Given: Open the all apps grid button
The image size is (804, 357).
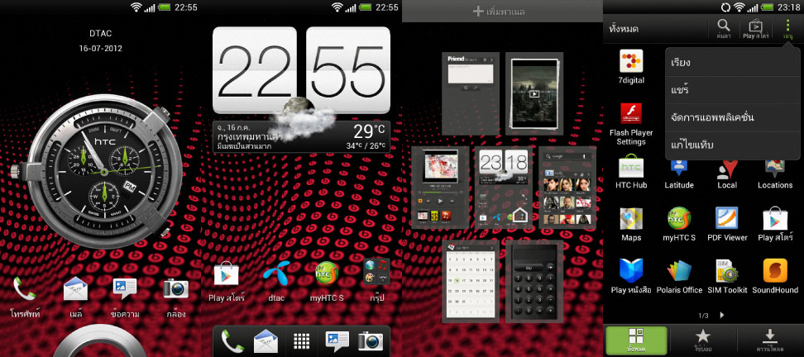Looking at the screenshot, I should 301,341.
